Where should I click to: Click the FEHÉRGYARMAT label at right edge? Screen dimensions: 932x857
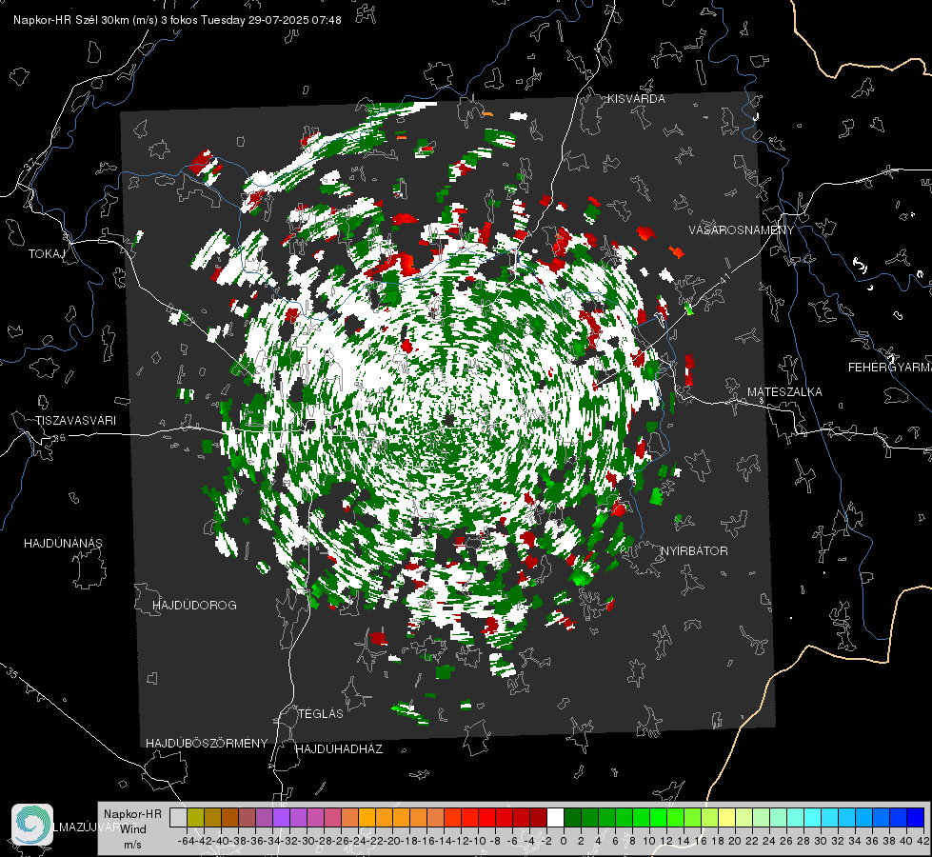[x=890, y=368]
